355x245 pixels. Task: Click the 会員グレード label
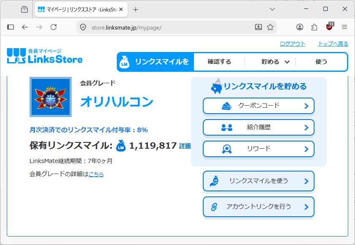[x=97, y=83]
